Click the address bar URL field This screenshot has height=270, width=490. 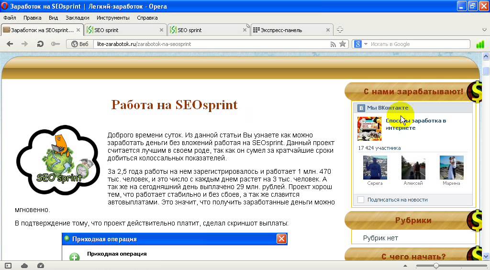pyautogui.click(x=211, y=44)
